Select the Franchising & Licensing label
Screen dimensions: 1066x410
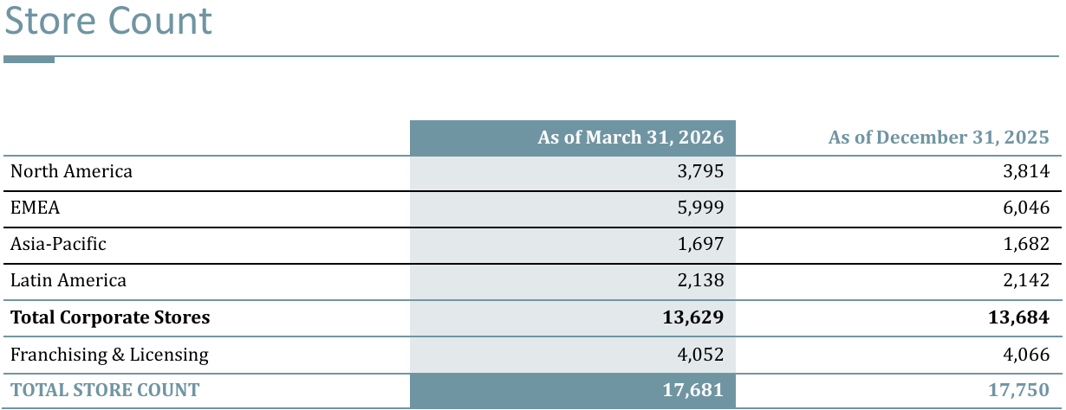(109, 355)
